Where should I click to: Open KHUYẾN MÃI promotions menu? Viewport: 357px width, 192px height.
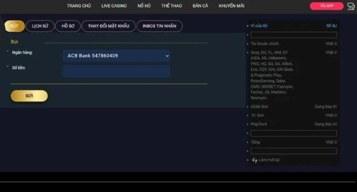click(232, 6)
